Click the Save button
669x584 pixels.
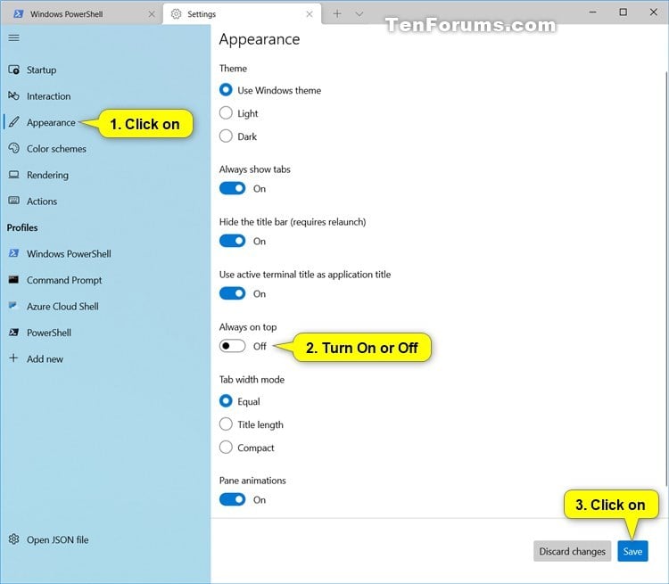(x=632, y=551)
